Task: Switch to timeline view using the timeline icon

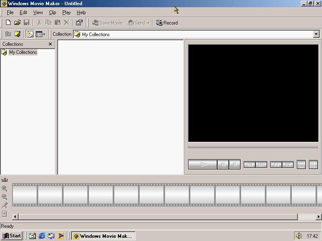Action: point(4,180)
